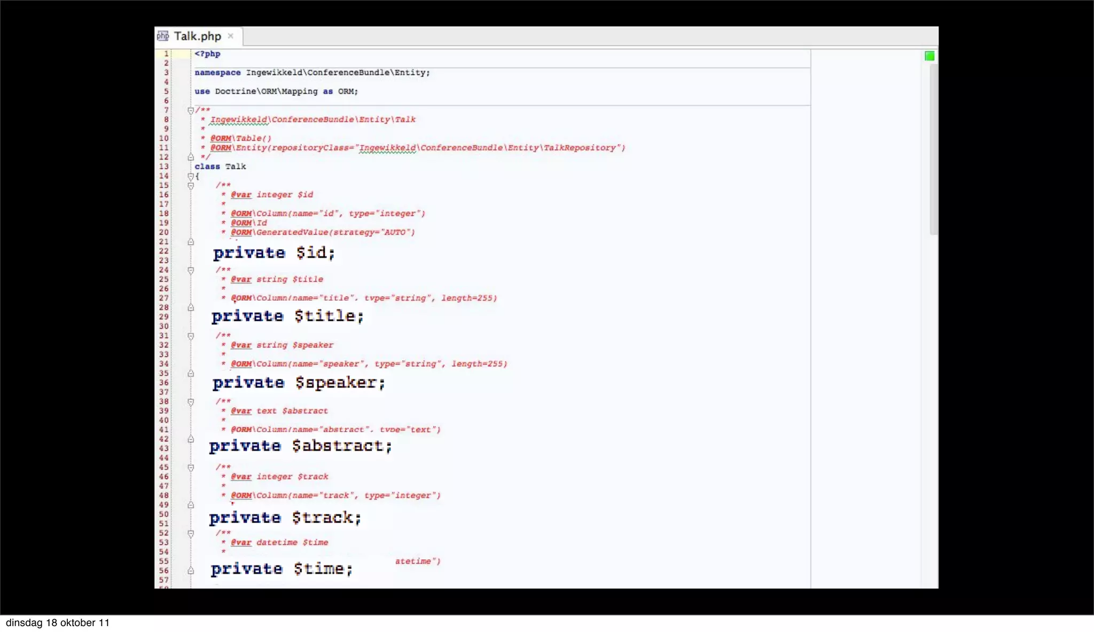Collapse the $time docblock fold at line 52
The height and width of the screenshot is (632, 1094).
[x=191, y=533]
